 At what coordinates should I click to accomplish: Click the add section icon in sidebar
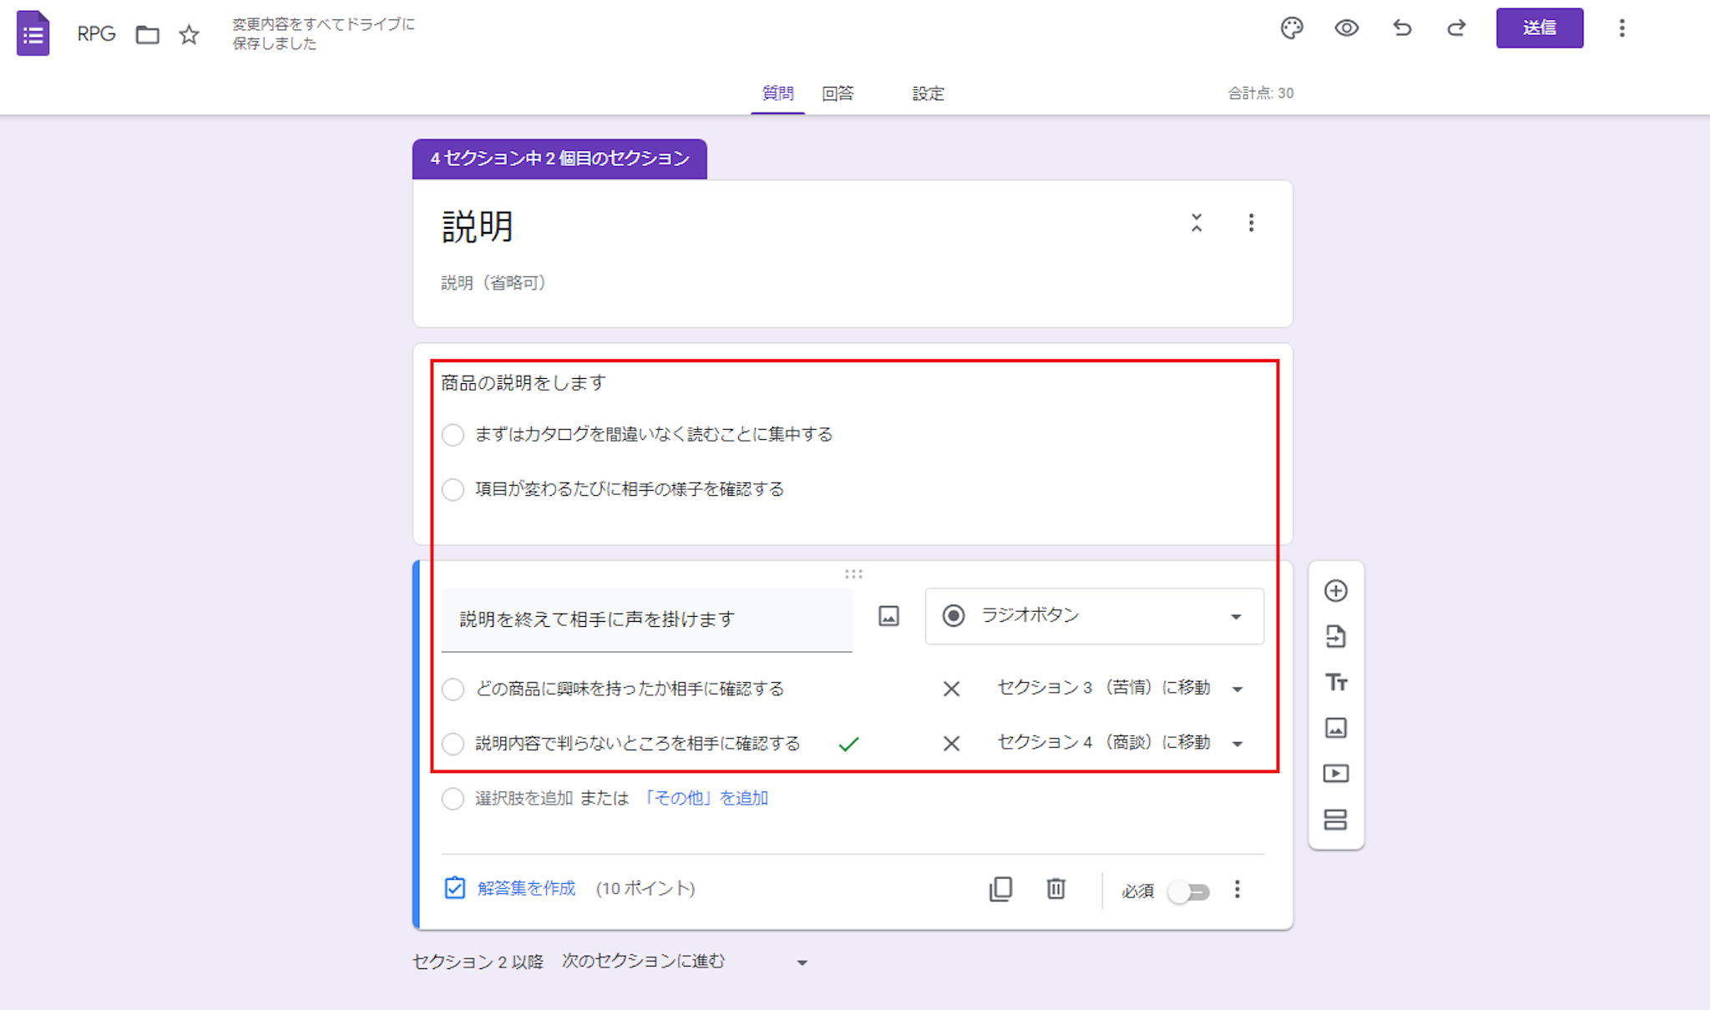pyautogui.click(x=1335, y=820)
